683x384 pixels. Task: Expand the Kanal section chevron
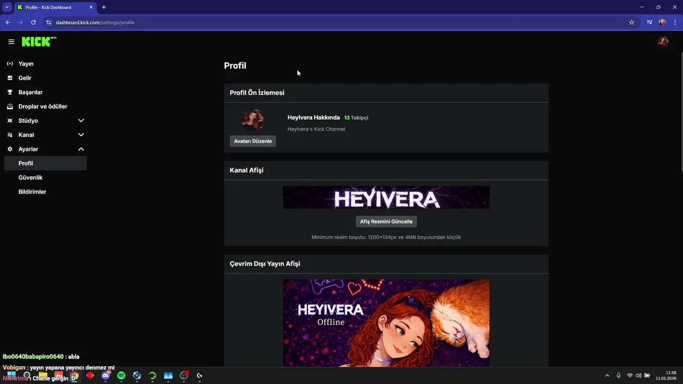[81, 135]
